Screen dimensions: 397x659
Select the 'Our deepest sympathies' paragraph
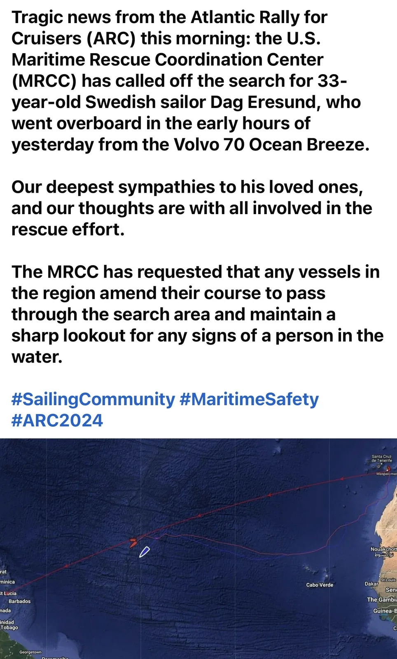point(191,208)
